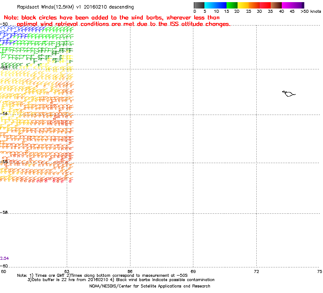Click the legend label '25'
Viewport: 323px width, 293px height.
(249, 11)
